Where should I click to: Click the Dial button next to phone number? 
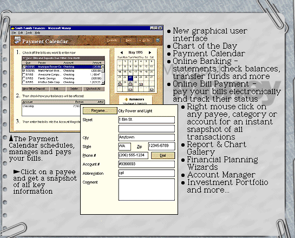tap(163, 155)
